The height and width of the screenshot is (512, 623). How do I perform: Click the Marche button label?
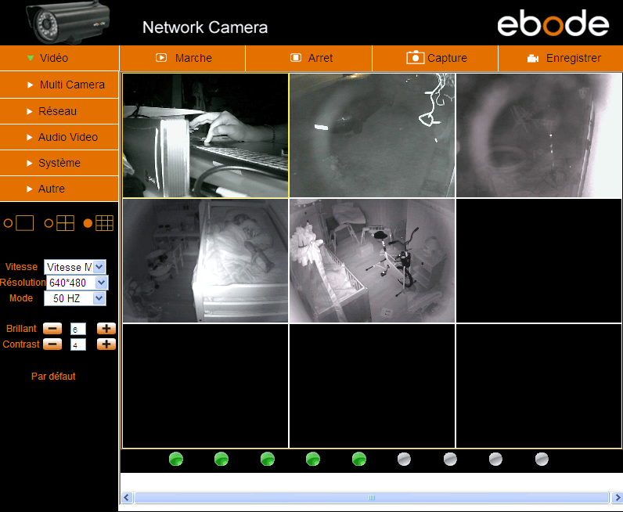(193, 58)
